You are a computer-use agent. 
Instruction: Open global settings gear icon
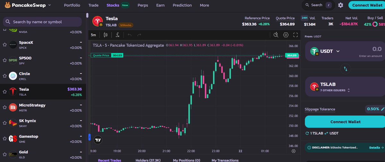click(341, 5)
